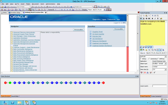Open the Object type dropdown
The image size is (168, 105).
coord(165,64)
